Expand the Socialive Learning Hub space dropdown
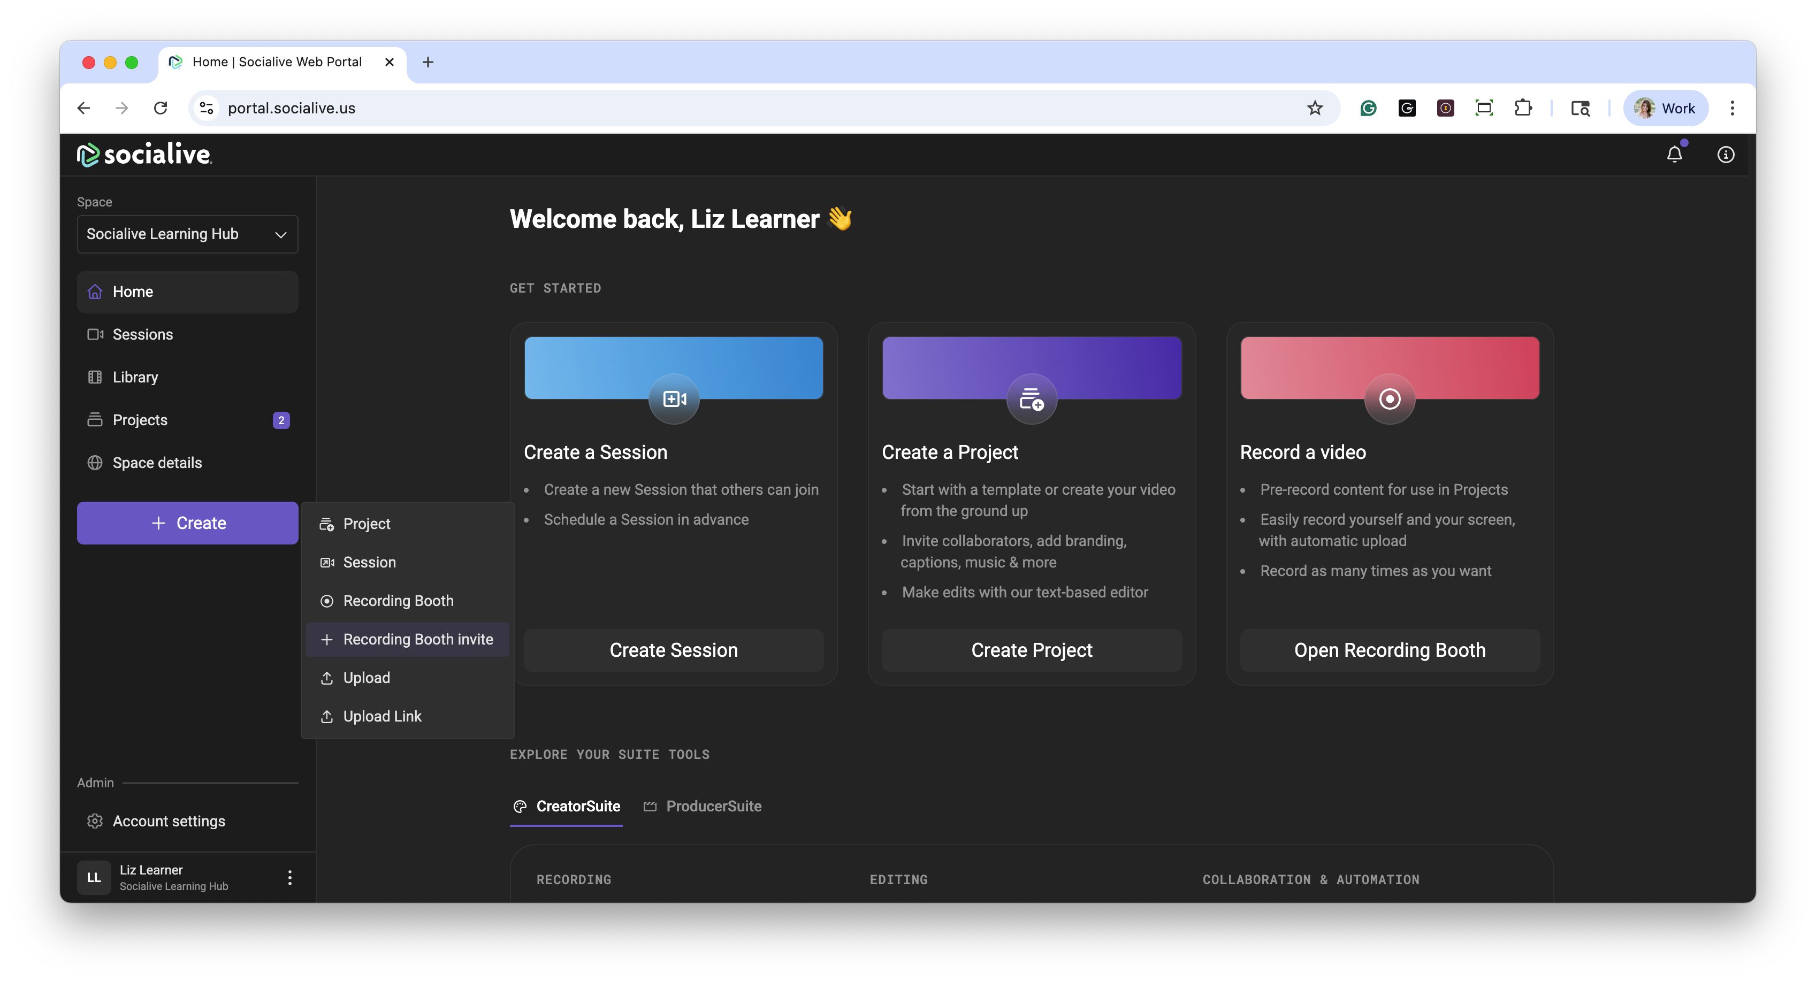This screenshot has height=982, width=1816. [x=187, y=234]
